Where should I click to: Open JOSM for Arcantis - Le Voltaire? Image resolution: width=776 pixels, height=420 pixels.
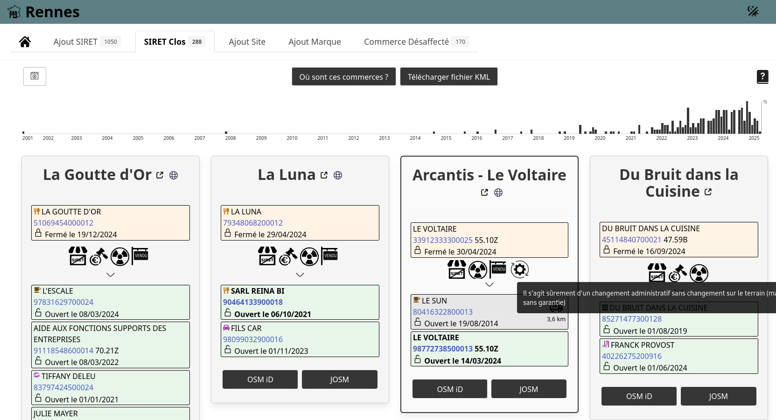[529, 389]
